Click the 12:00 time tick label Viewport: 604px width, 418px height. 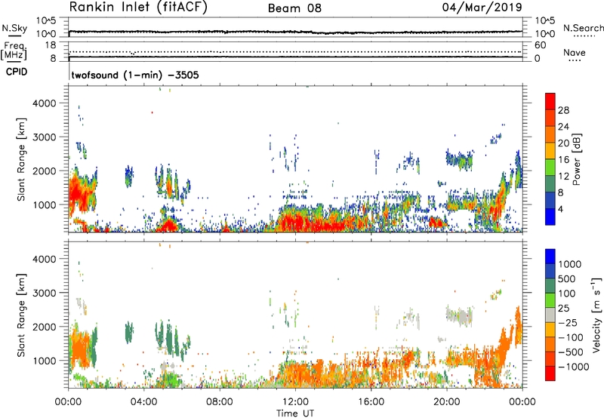coord(295,402)
